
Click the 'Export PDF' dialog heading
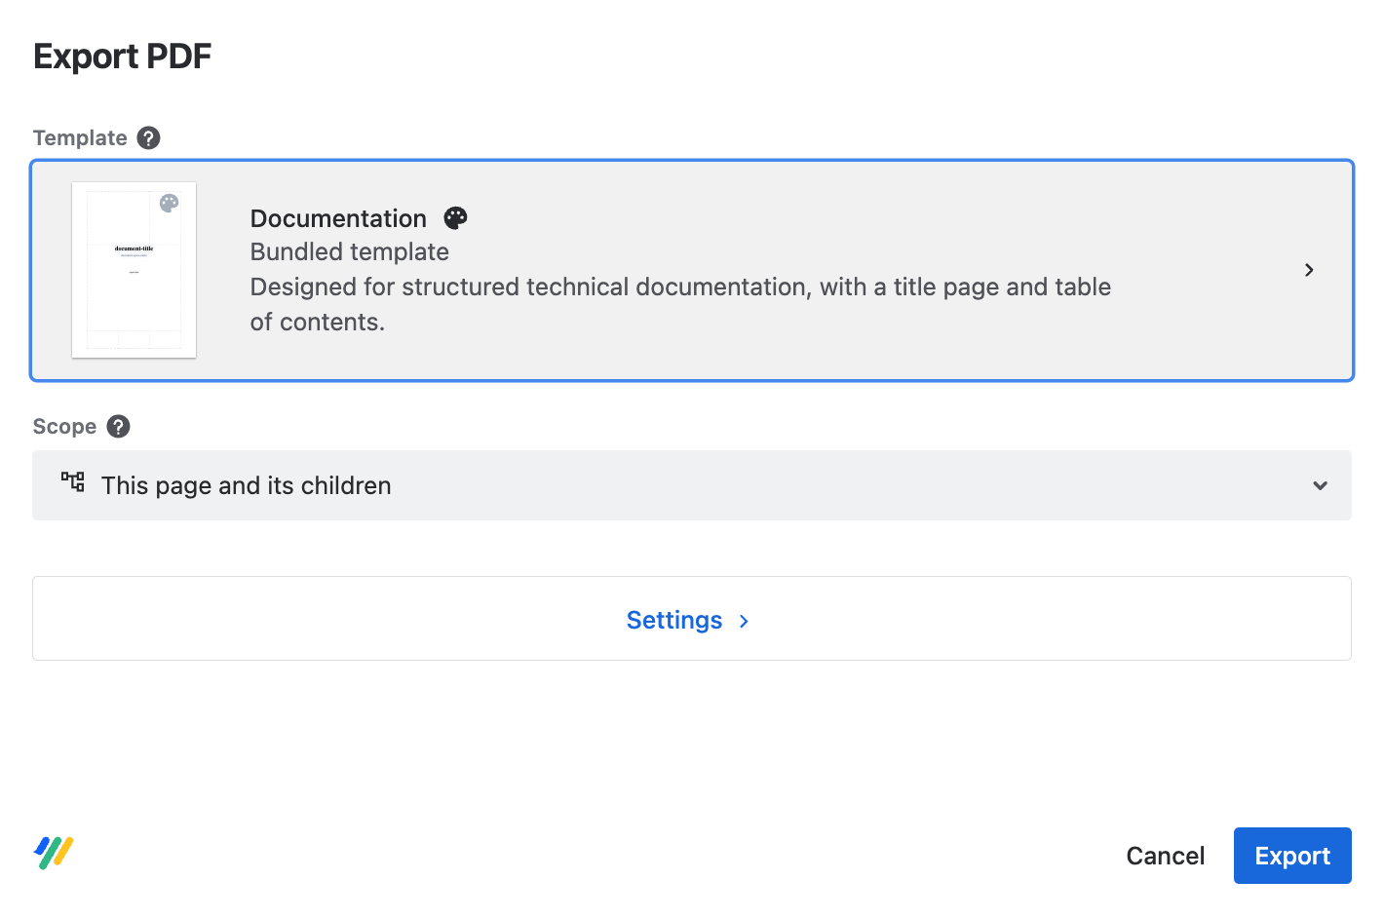(x=123, y=57)
